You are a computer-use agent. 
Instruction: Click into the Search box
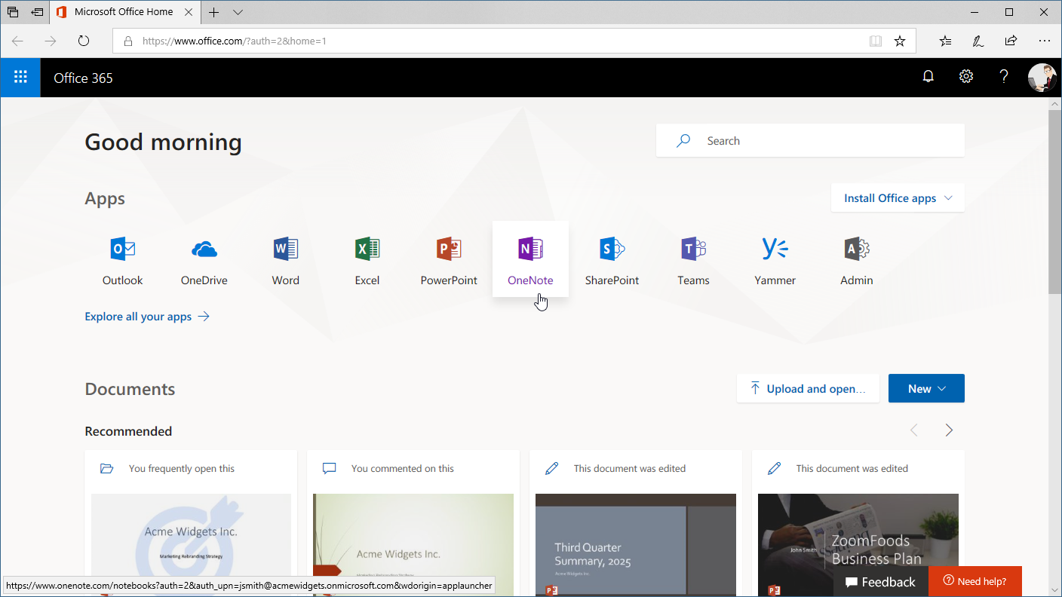pos(810,141)
